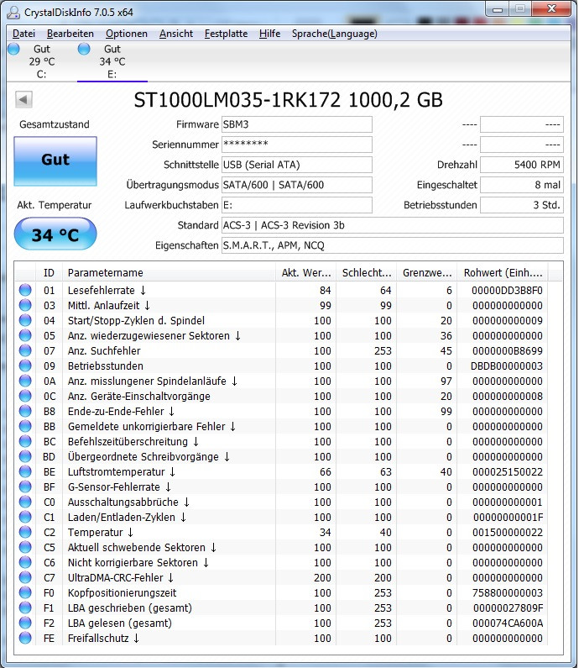The image size is (579, 668).
Task: Click status orb of Nicht korrigierbare Sektoren row
Action: [x=25, y=562]
